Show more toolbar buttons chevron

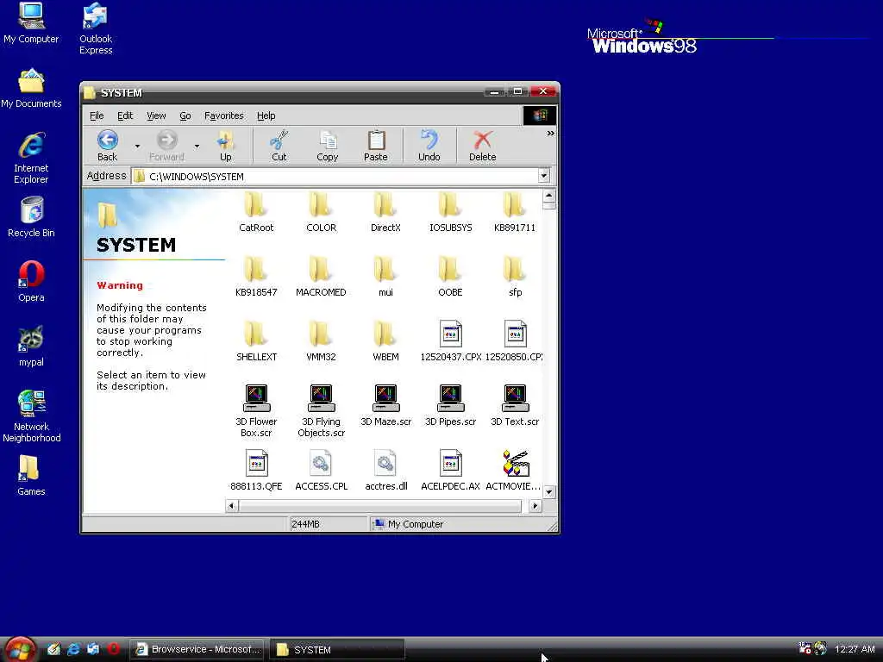tap(550, 134)
